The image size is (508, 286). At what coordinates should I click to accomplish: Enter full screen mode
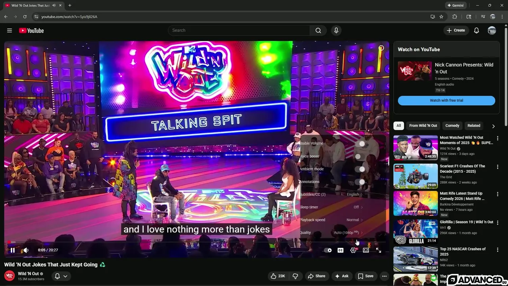coord(379,250)
